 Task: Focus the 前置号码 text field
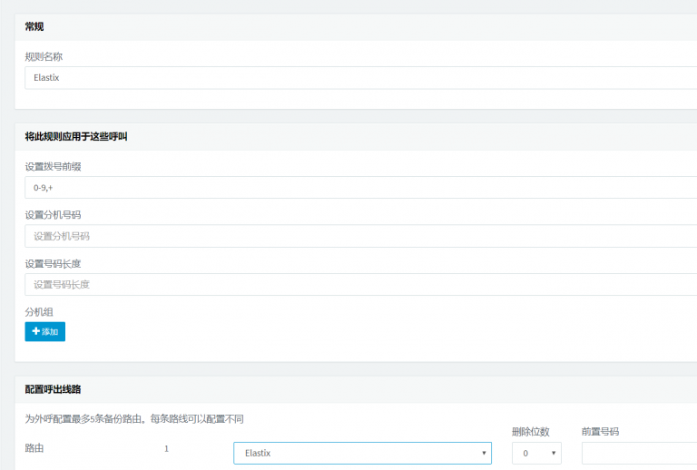[638, 453]
